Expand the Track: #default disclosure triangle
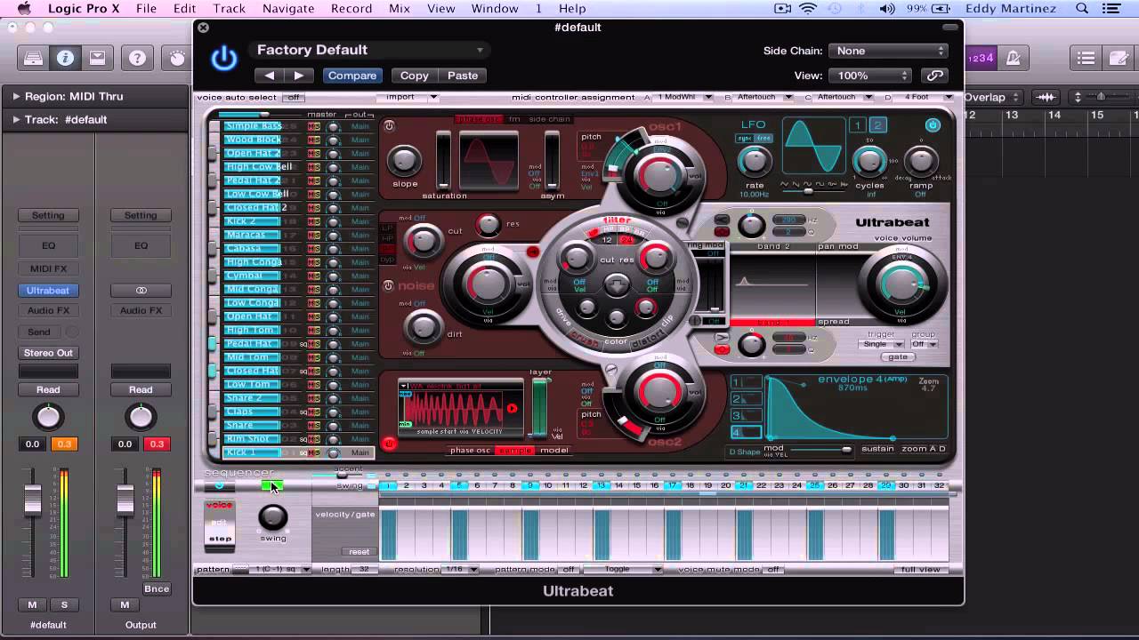This screenshot has width=1139, height=640. 16,119
